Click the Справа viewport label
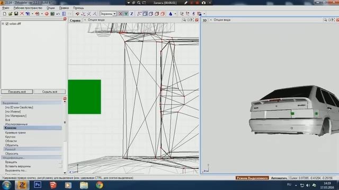The width and height of the screenshot is (339, 190). tap(75, 21)
